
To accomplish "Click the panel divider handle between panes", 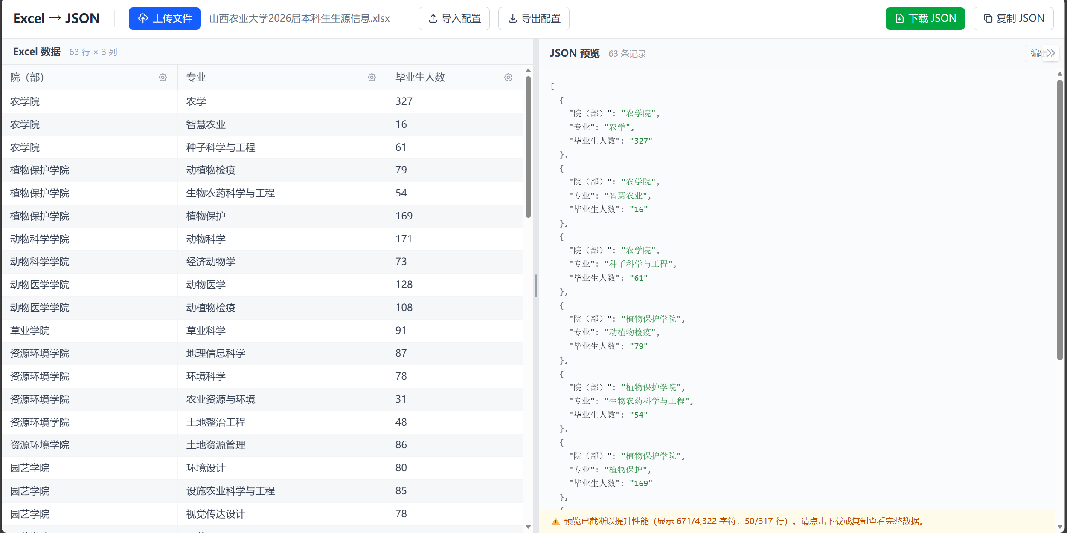I will click(x=536, y=285).
